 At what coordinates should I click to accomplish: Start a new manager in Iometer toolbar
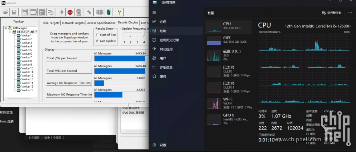(x=24, y=12)
